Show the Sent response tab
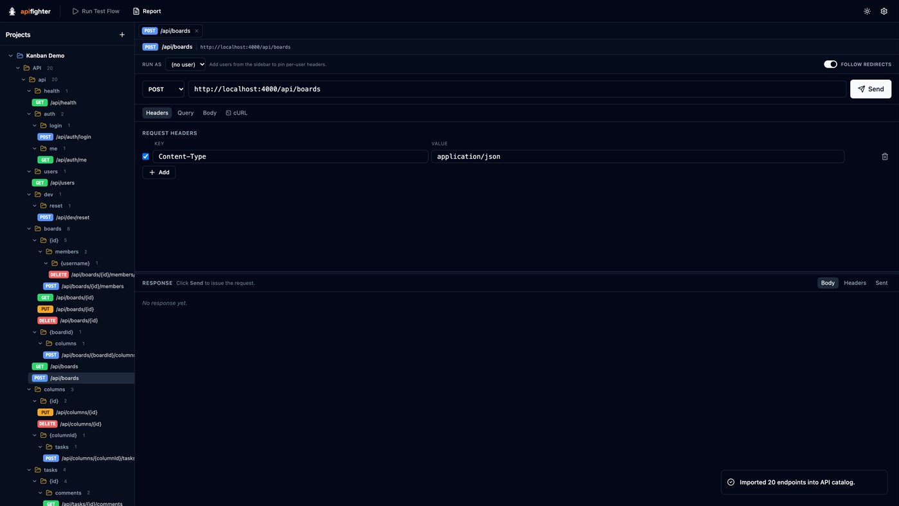 pyautogui.click(x=882, y=283)
